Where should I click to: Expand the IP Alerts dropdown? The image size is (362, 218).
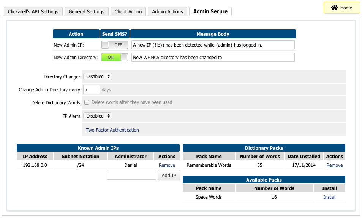tap(98, 116)
